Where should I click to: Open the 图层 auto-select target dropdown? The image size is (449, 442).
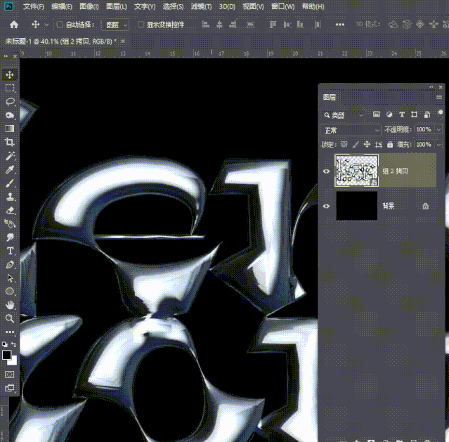(x=115, y=25)
